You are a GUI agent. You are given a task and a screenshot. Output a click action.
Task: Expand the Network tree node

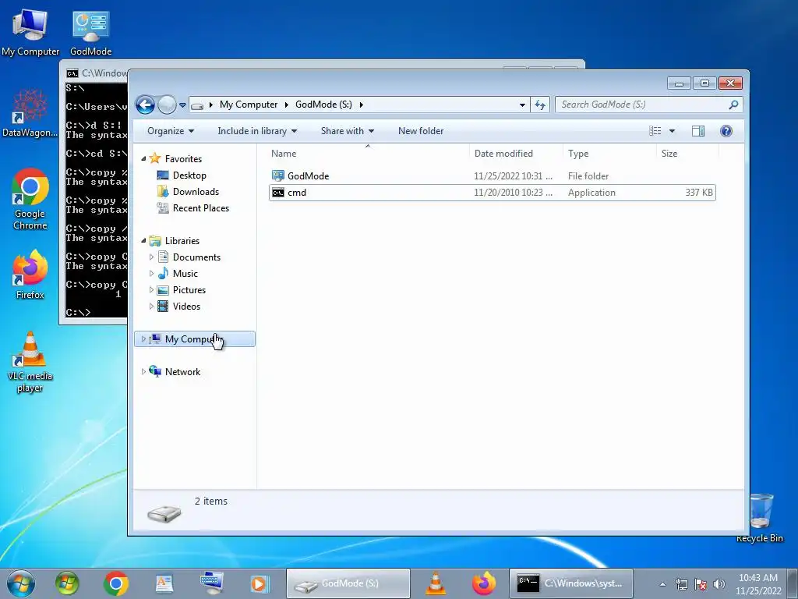(x=143, y=372)
